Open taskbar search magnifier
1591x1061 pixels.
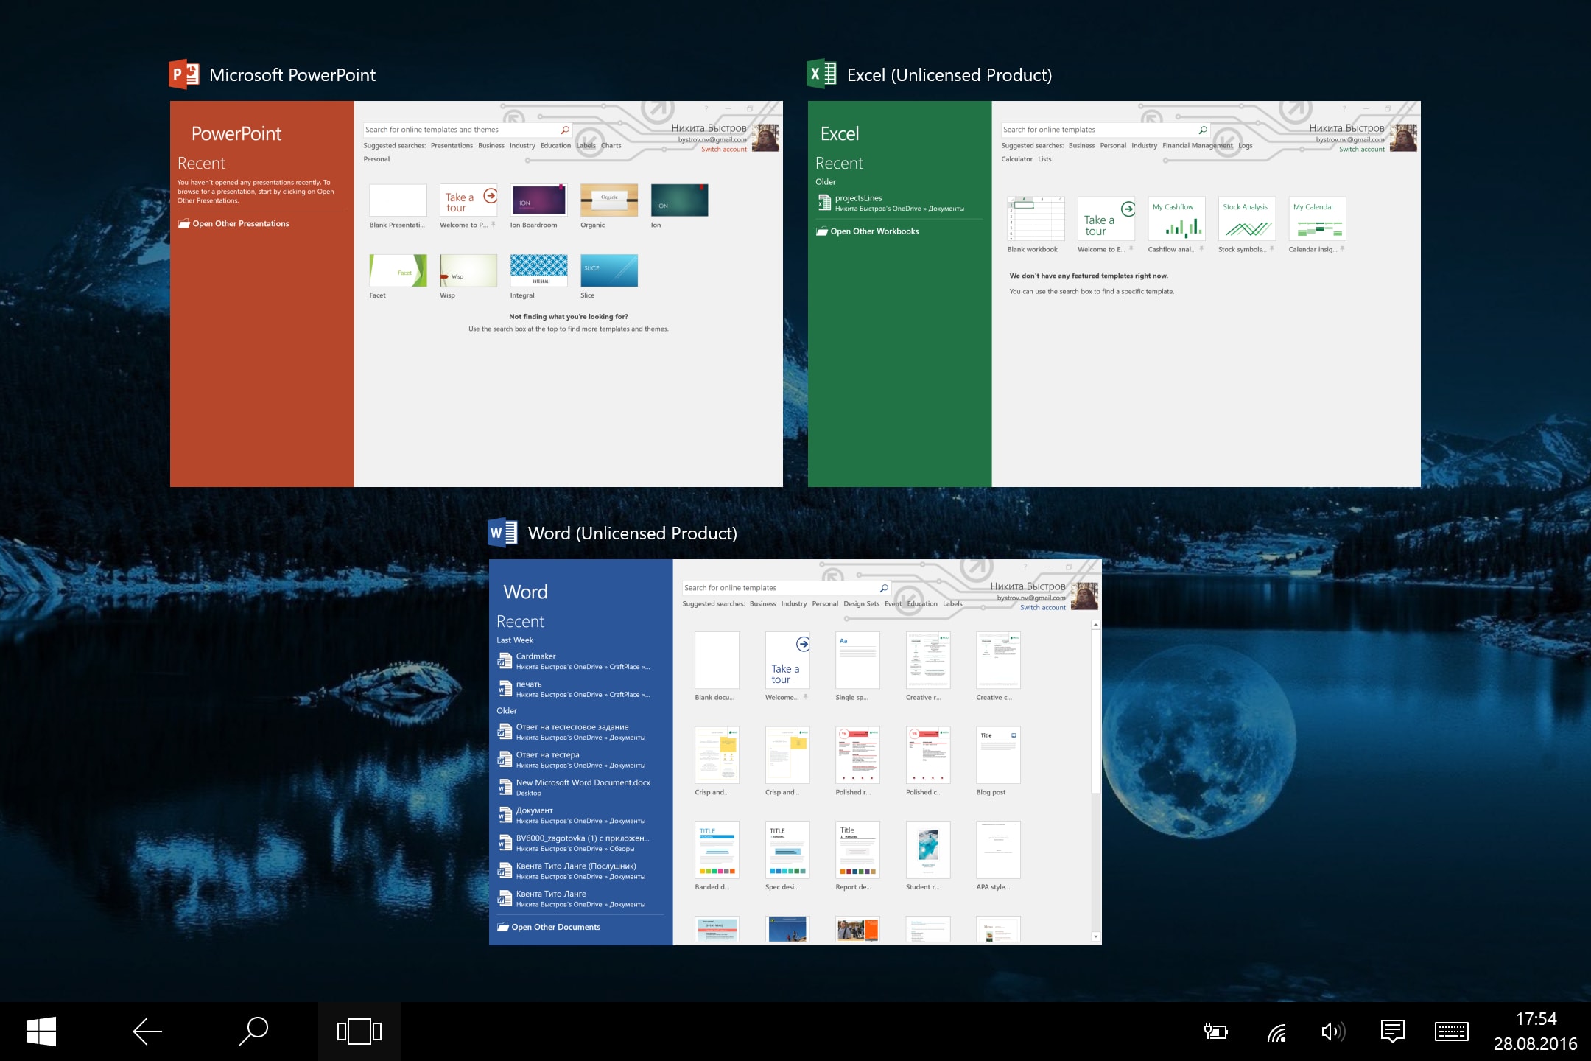[x=253, y=1031]
